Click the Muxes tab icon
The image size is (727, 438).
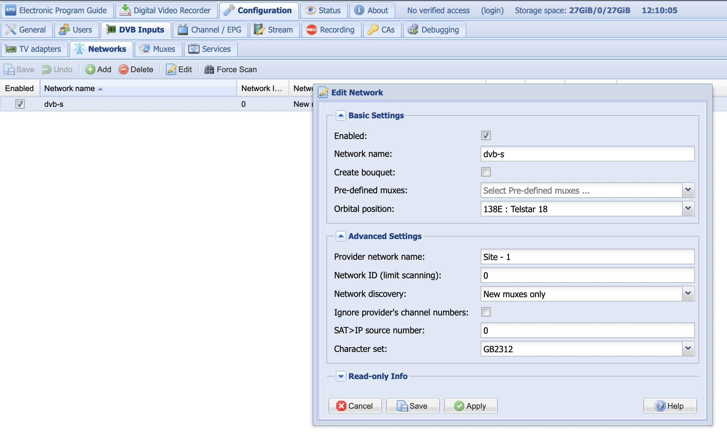tap(145, 49)
